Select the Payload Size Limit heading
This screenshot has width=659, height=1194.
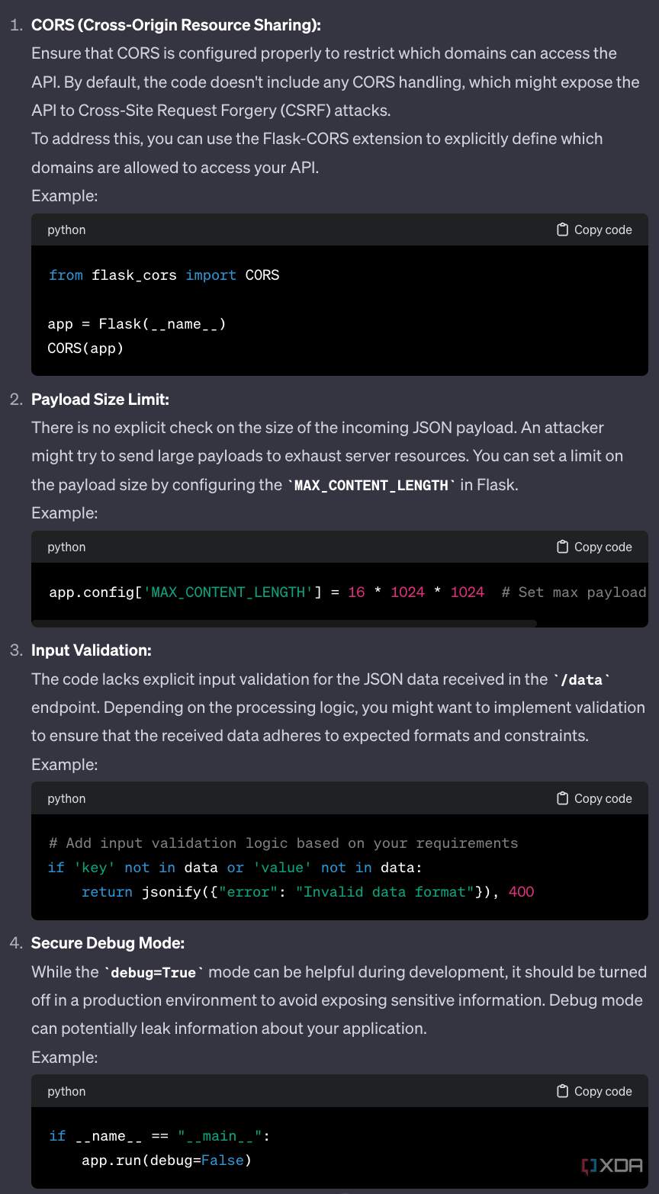point(100,400)
